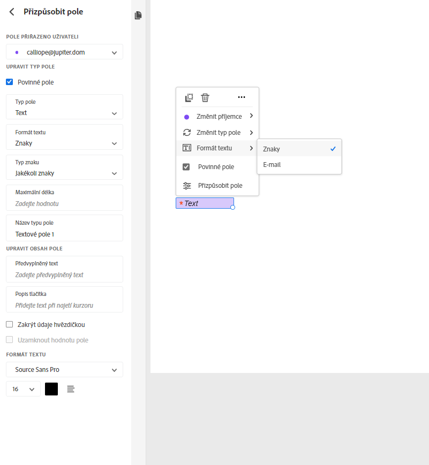Image resolution: width=429 pixels, height=465 pixels.
Task: Choose the Znaky format option in submenu
Action: [x=272, y=149]
